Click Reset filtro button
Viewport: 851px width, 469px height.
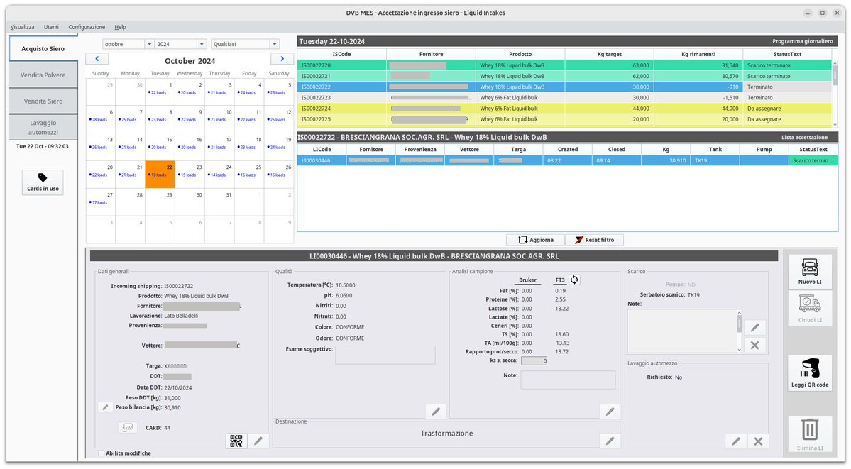[x=594, y=240]
